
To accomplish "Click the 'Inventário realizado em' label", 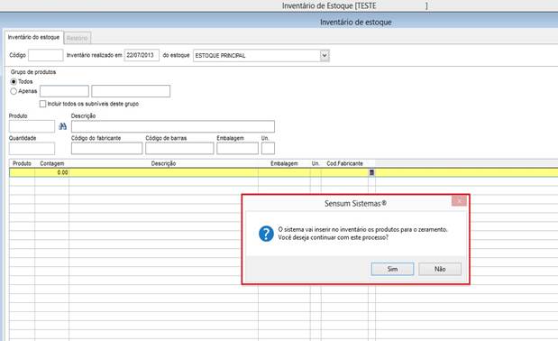I will tap(95, 55).
